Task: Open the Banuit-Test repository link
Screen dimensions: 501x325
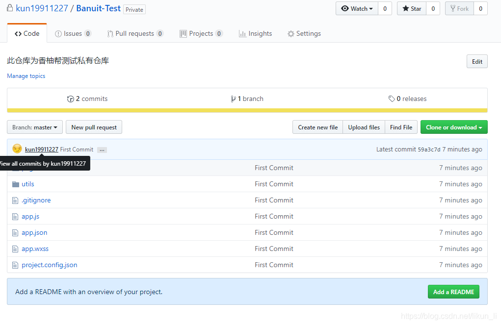Action: pyautogui.click(x=99, y=8)
